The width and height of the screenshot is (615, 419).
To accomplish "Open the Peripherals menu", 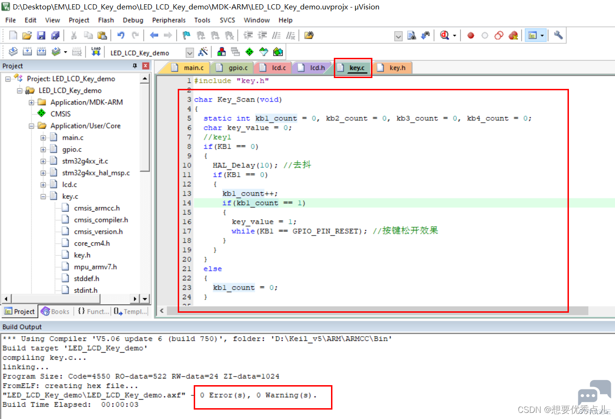I will 169,20.
